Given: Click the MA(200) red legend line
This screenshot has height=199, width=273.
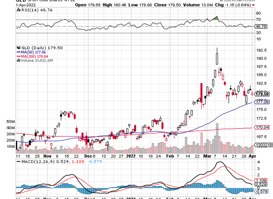Looking at the screenshot, I should [x=18, y=57].
